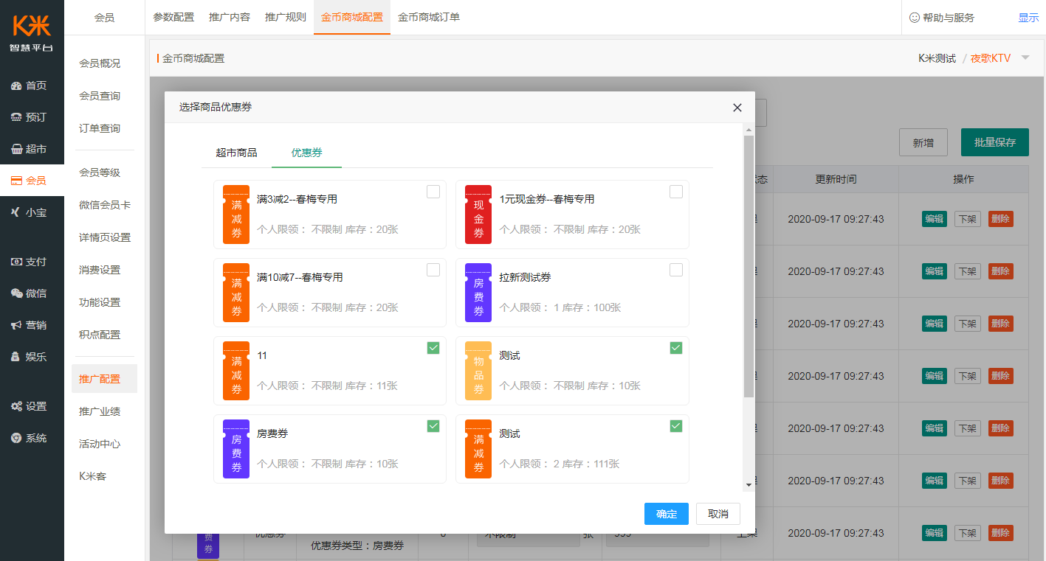Click 显示 link at top right
1046x561 pixels.
coord(1028,18)
